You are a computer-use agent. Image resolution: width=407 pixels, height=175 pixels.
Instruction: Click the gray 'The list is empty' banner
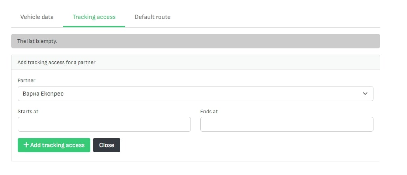[195, 41]
